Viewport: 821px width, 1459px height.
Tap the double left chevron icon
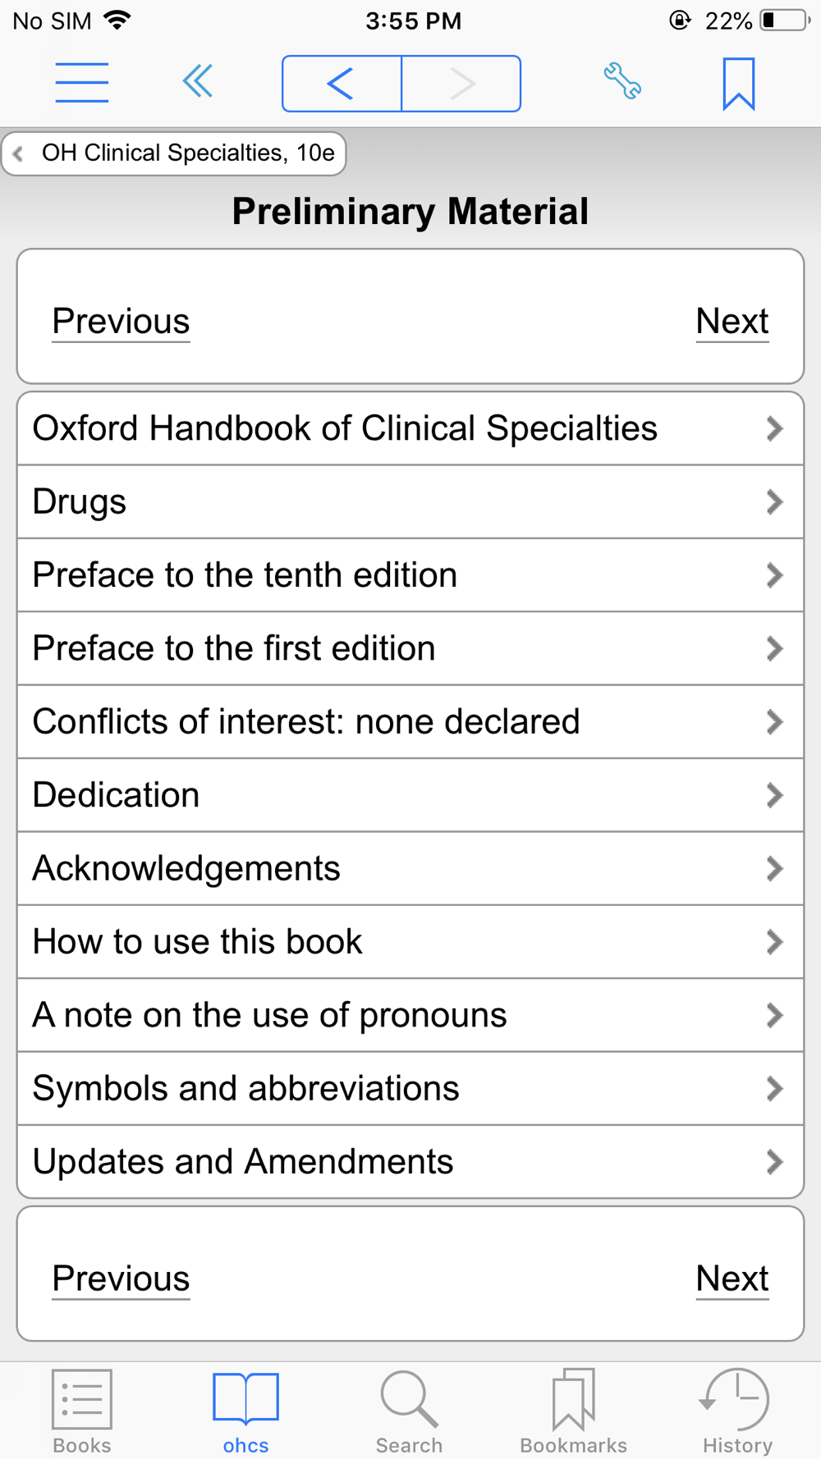(x=198, y=81)
